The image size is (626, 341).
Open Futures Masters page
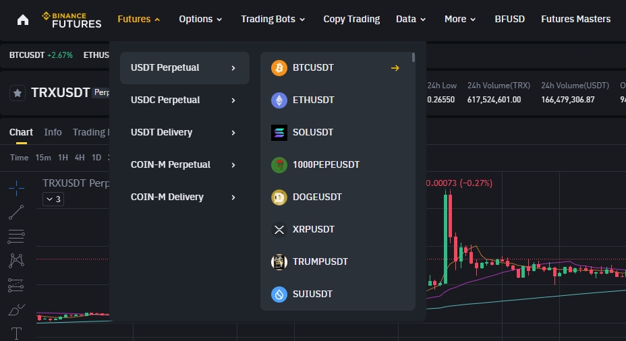575,19
